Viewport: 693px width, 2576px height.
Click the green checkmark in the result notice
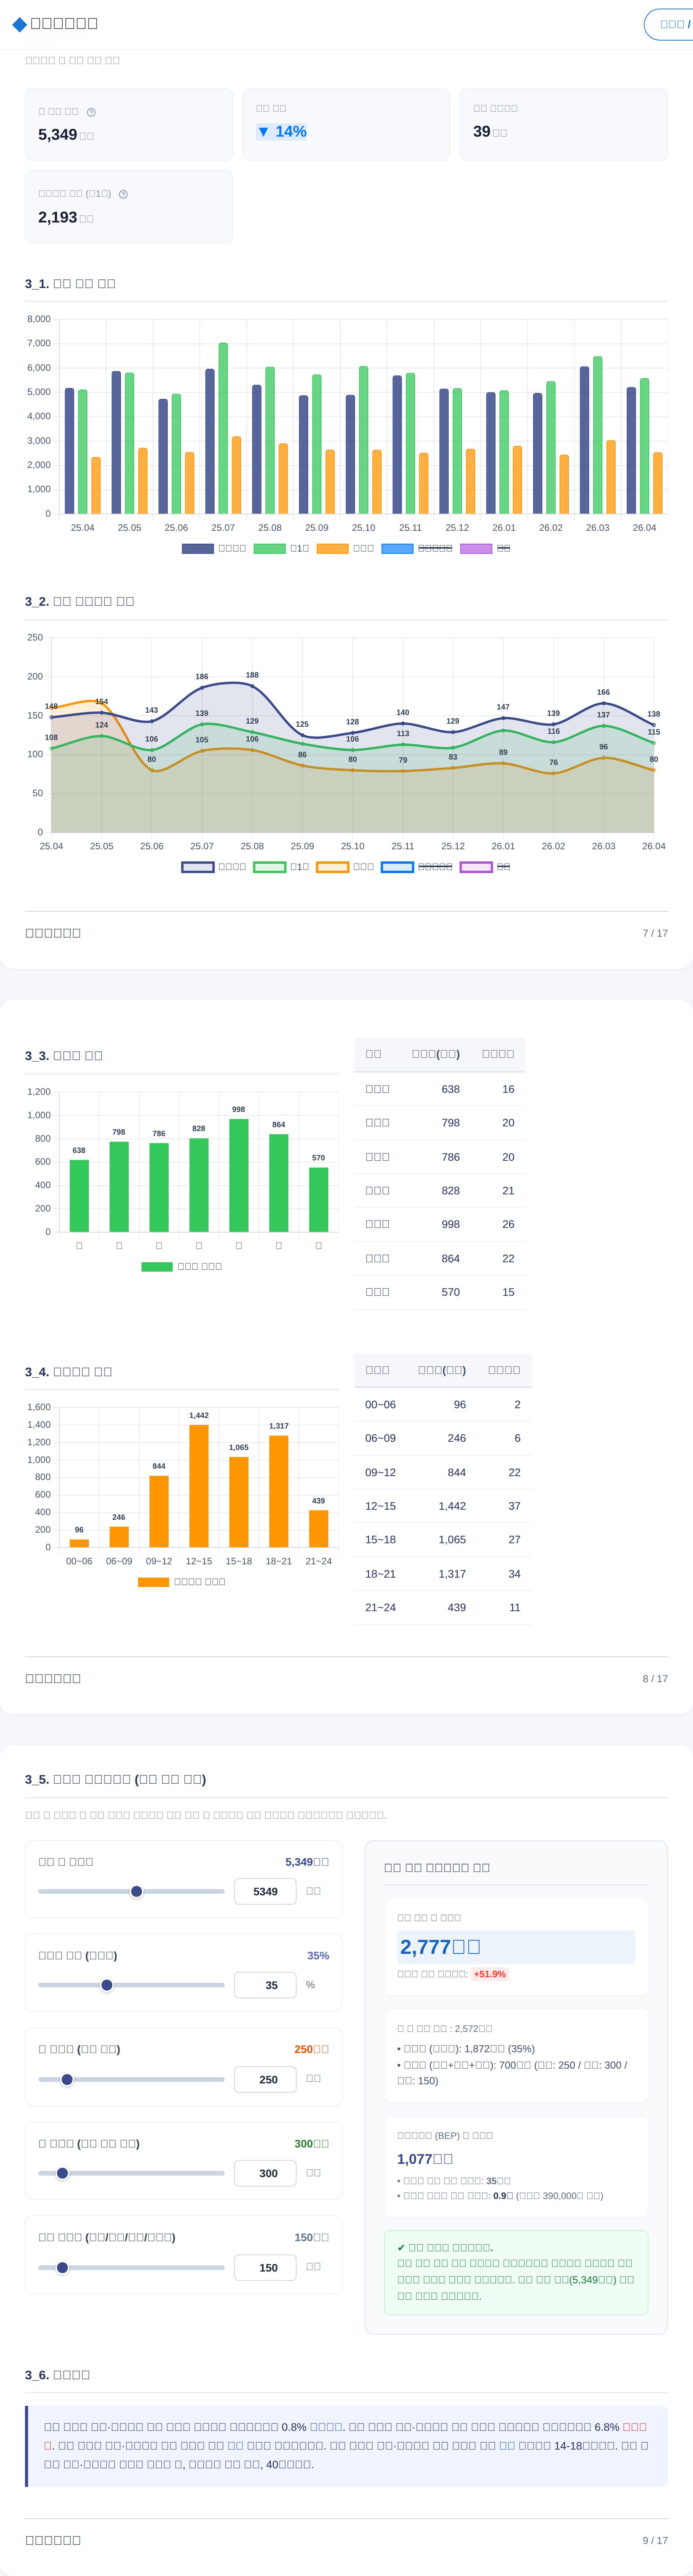pyautogui.click(x=401, y=2247)
